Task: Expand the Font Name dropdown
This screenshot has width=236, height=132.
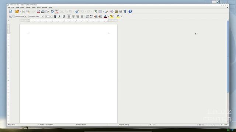Action: (x=42, y=16)
